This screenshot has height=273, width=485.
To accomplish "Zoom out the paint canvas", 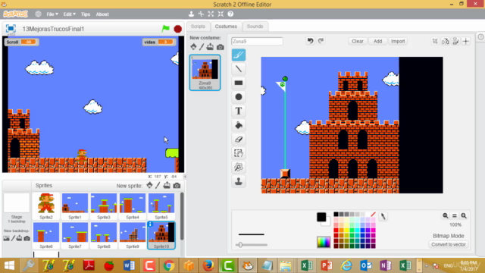I will pyautogui.click(x=446, y=215).
